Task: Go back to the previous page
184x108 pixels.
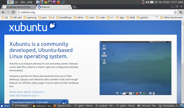Action: pos(3,12)
